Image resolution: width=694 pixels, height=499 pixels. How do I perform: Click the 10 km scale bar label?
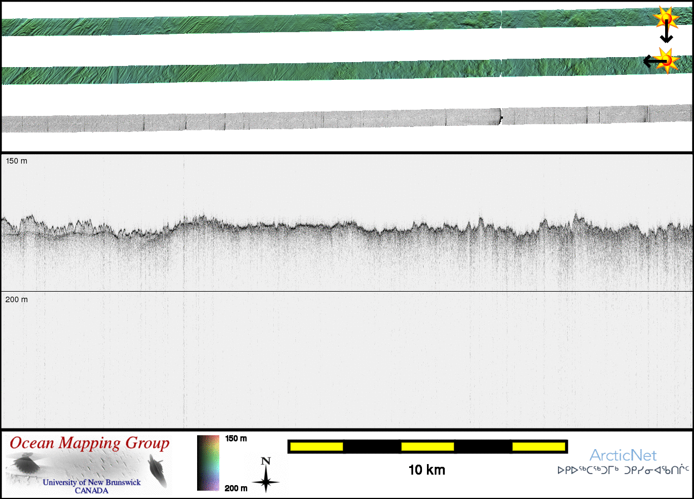click(426, 470)
